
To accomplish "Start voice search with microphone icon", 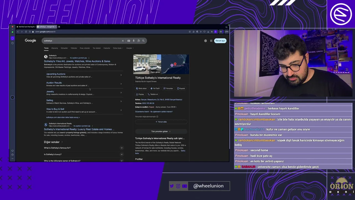I will pyautogui.click(x=134, y=41).
